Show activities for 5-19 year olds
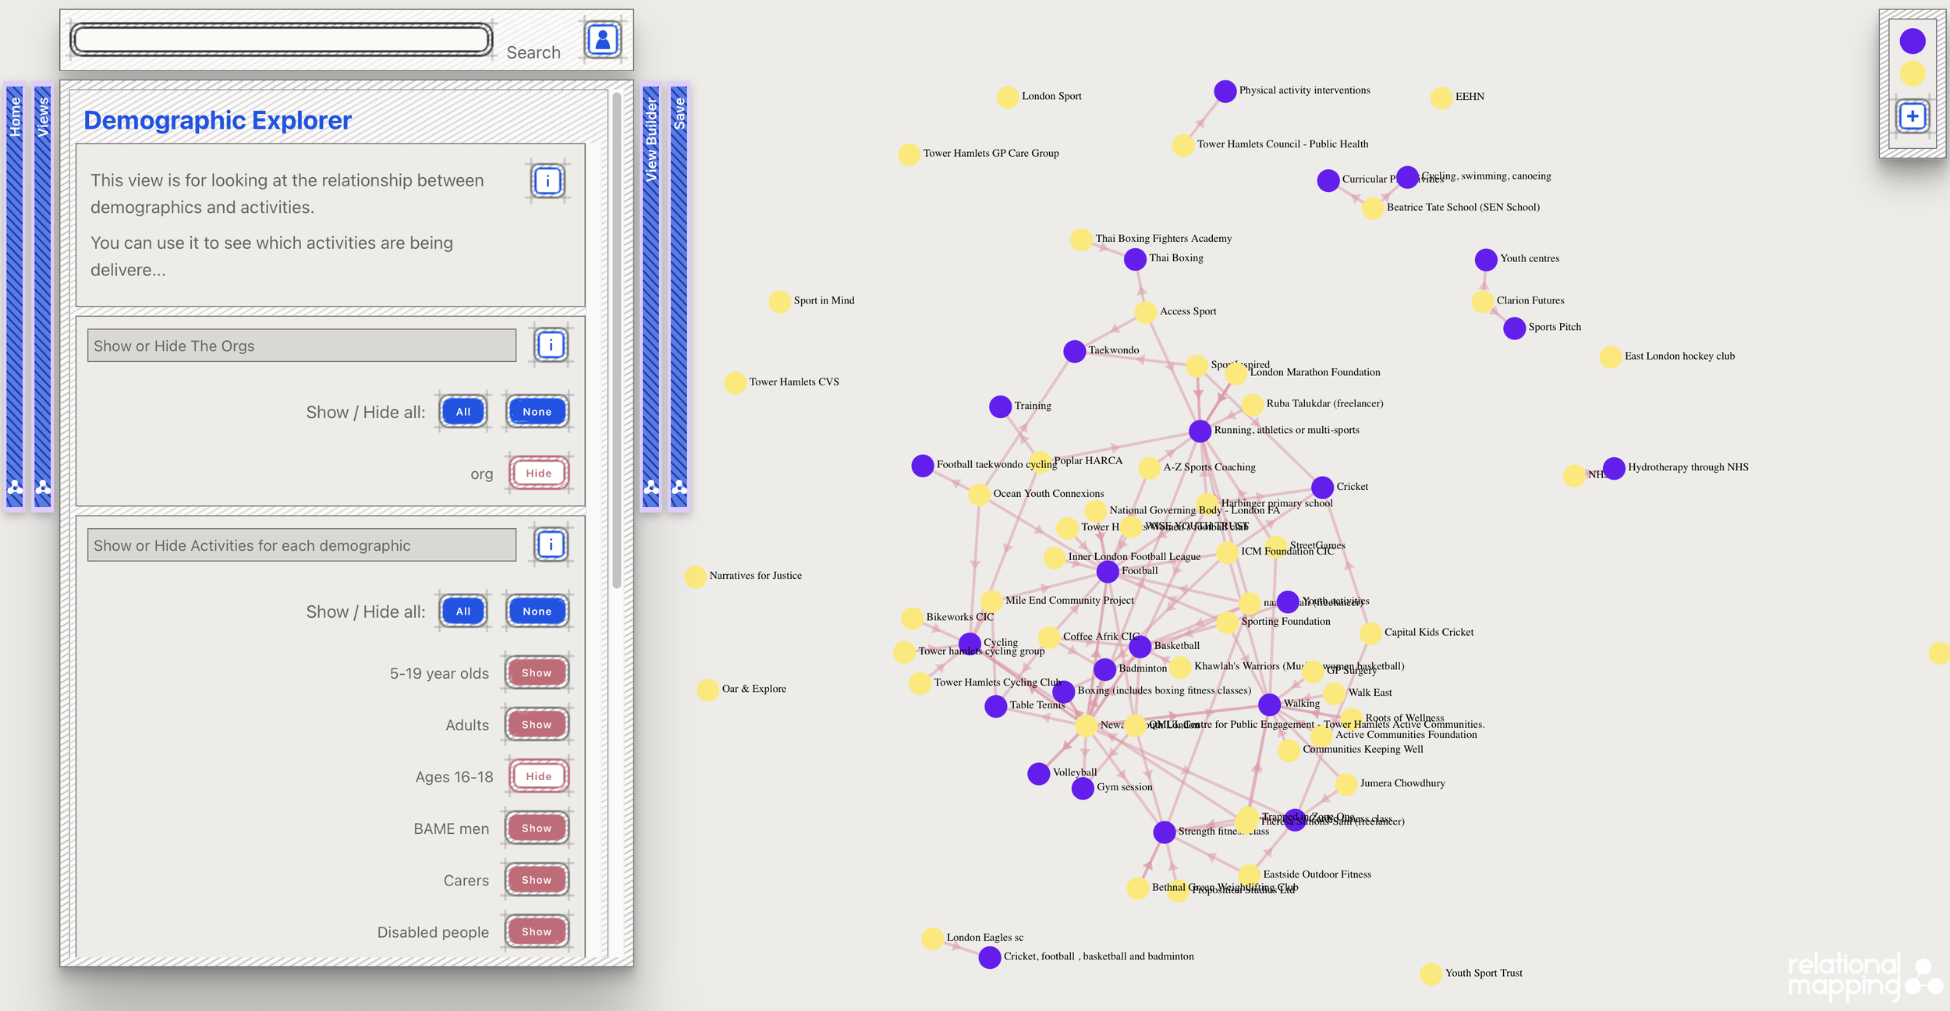This screenshot has height=1011, width=1950. 536,672
